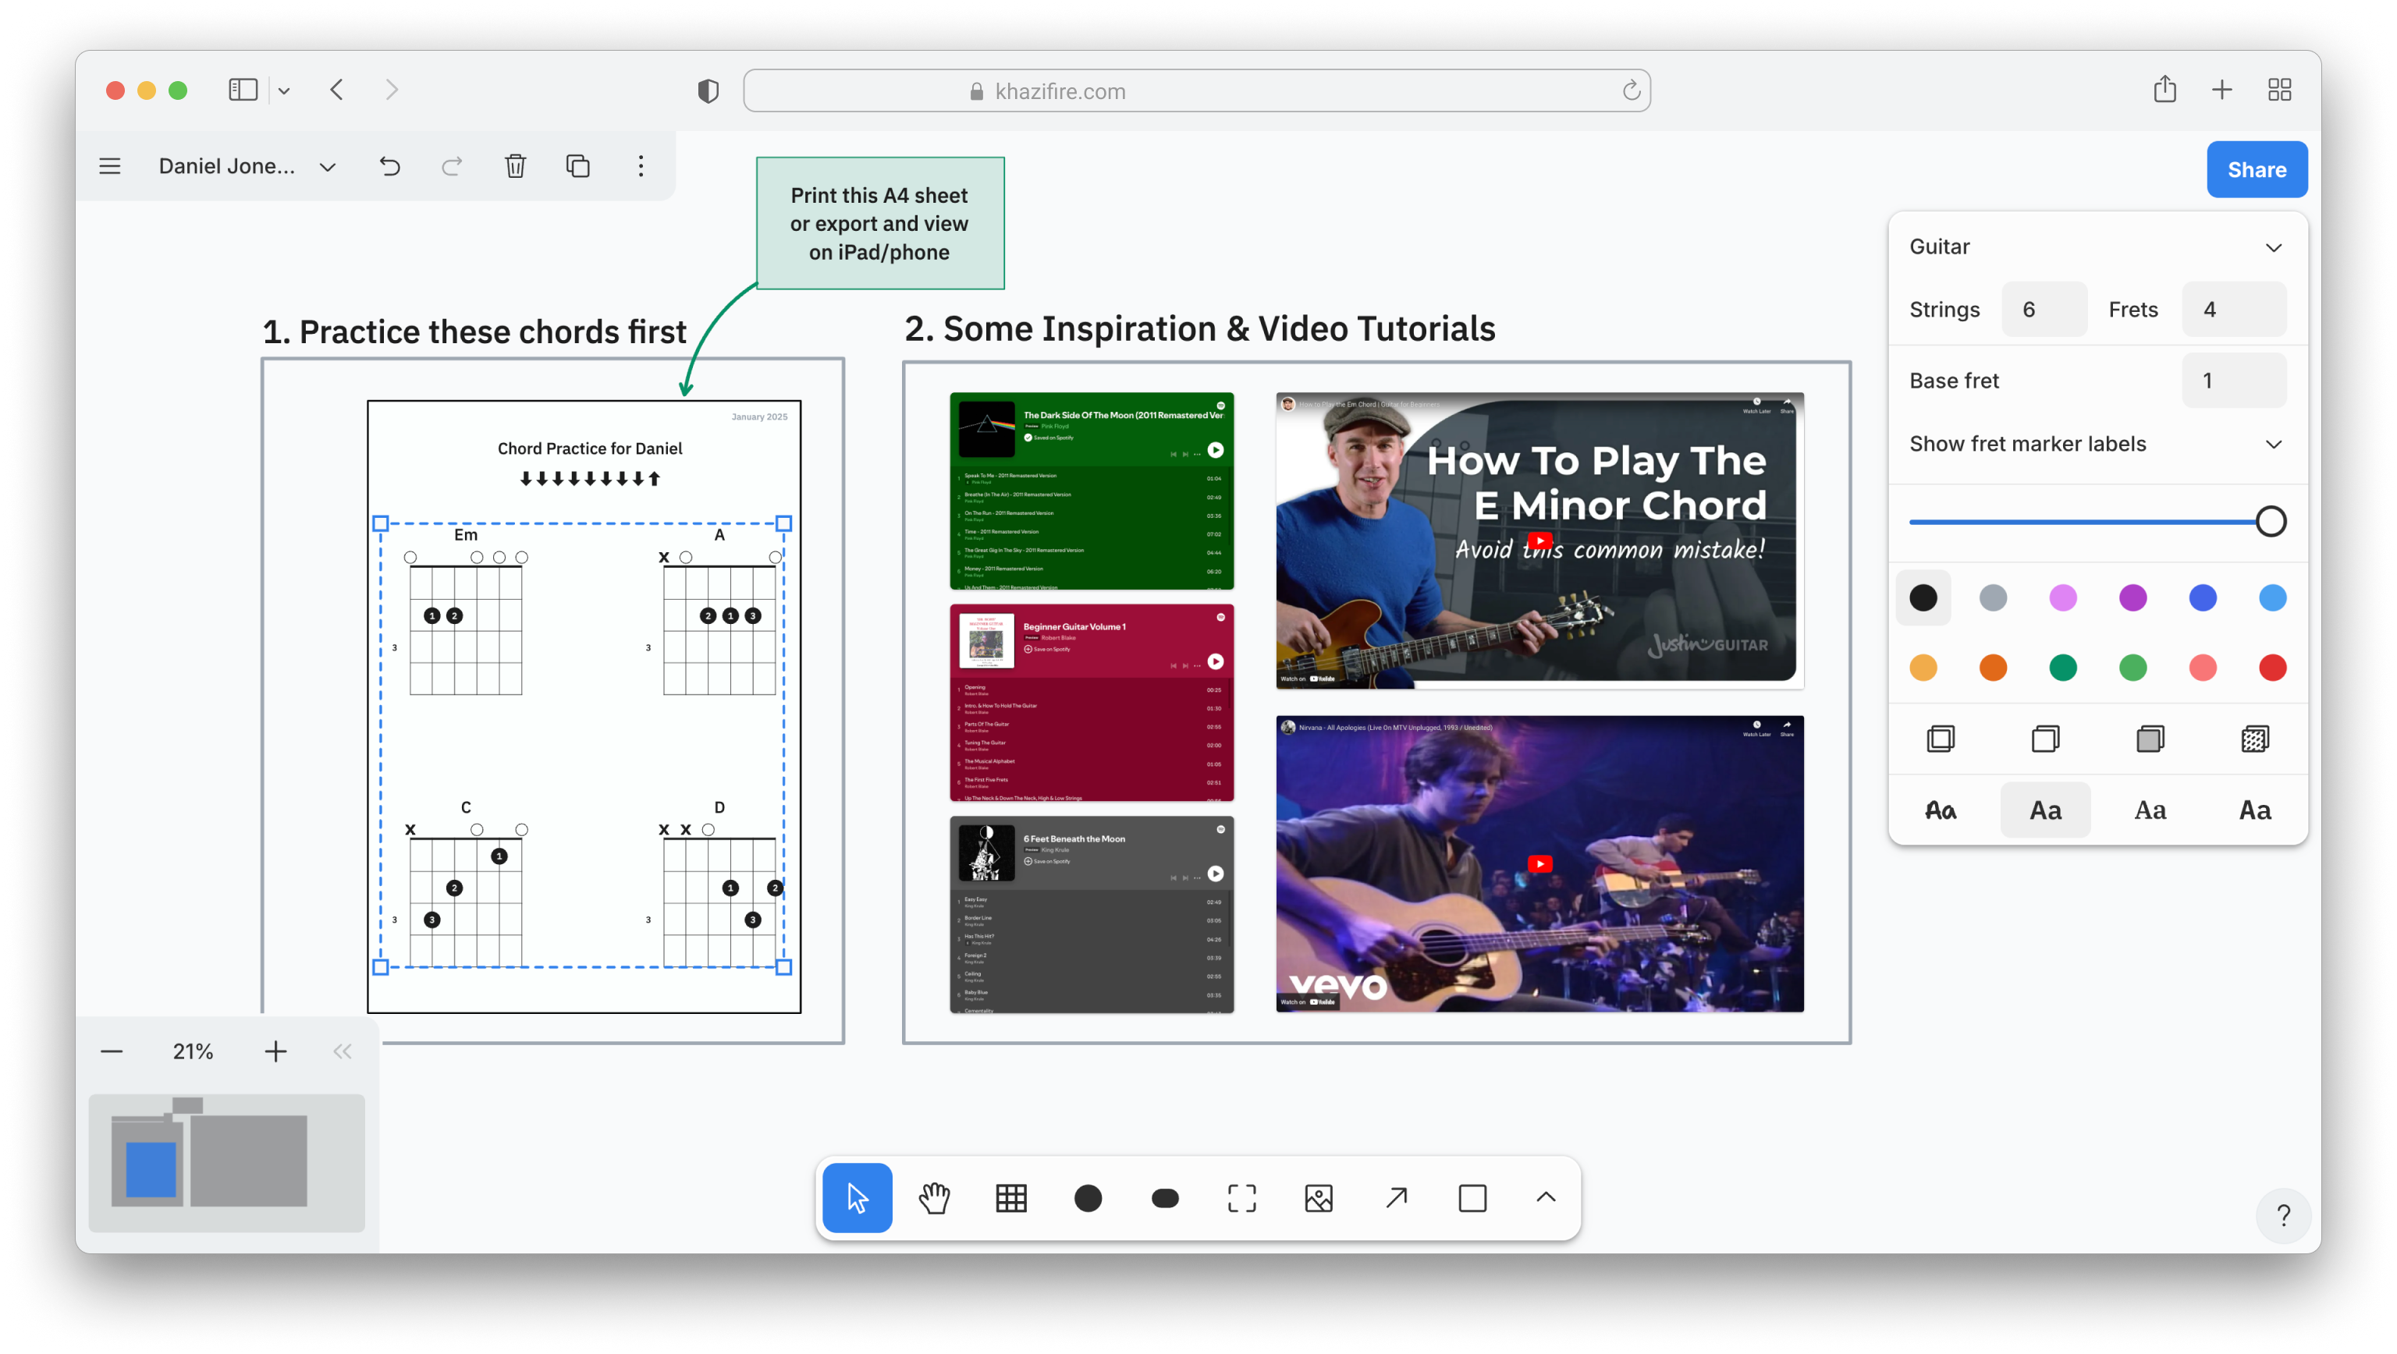Pick the red color swatch

click(2272, 668)
